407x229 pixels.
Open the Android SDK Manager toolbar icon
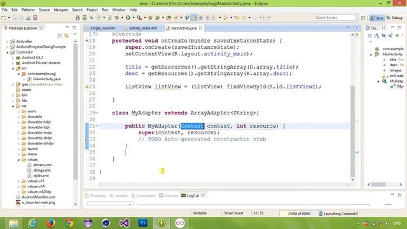pyautogui.click(x=78, y=18)
